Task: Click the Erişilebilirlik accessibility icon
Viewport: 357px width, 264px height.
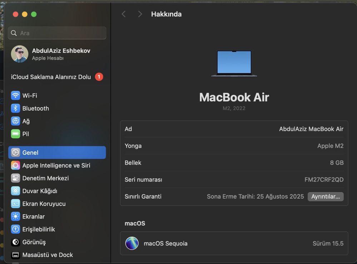Action: pyautogui.click(x=15, y=229)
